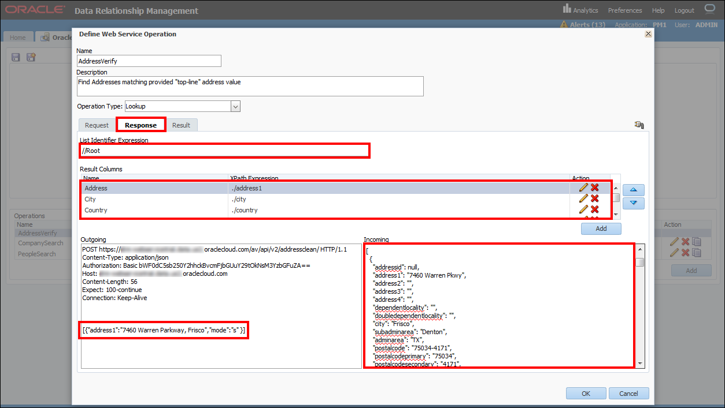The height and width of the screenshot is (408, 725).
Task: Click the test operation icon beside tabs
Action: (x=639, y=125)
